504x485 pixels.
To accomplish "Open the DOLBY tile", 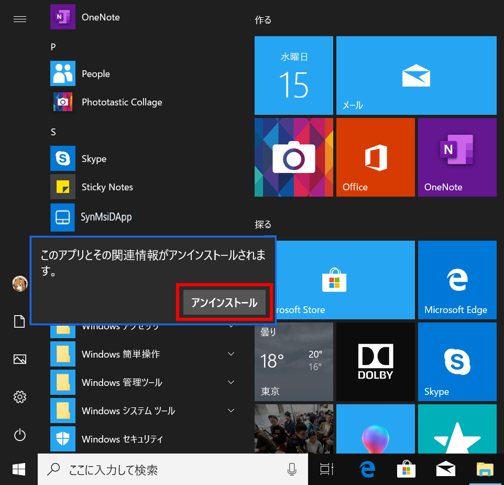I will coord(376,362).
